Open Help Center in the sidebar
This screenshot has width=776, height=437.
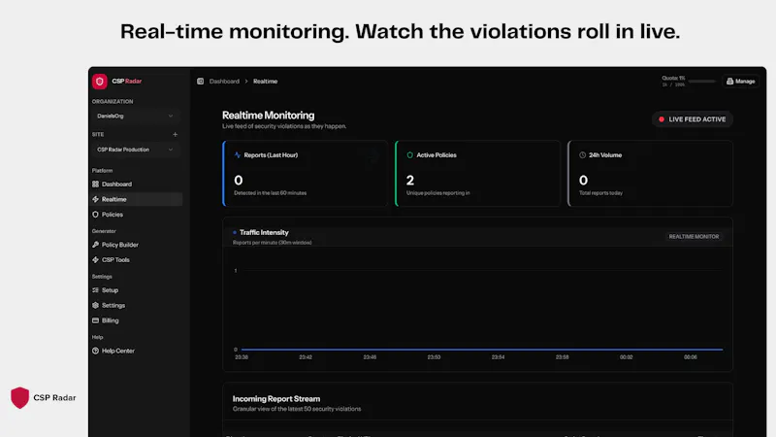[x=136, y=351]
